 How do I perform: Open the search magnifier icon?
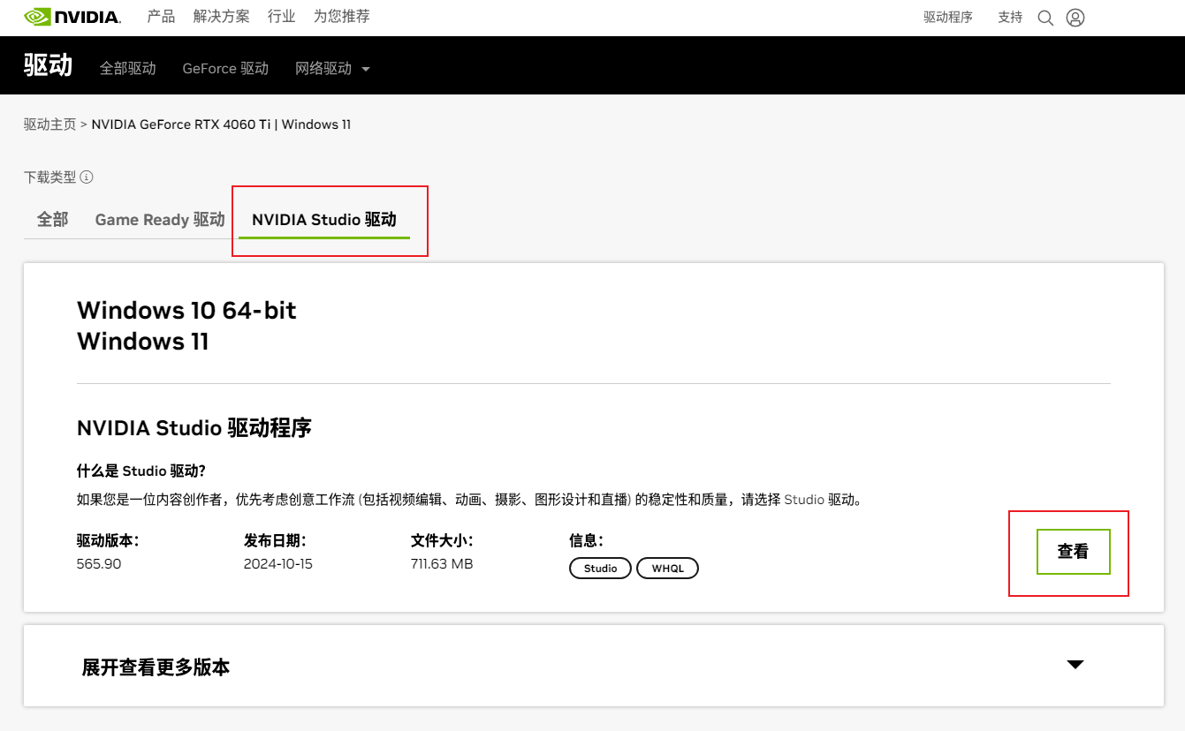1045,18
